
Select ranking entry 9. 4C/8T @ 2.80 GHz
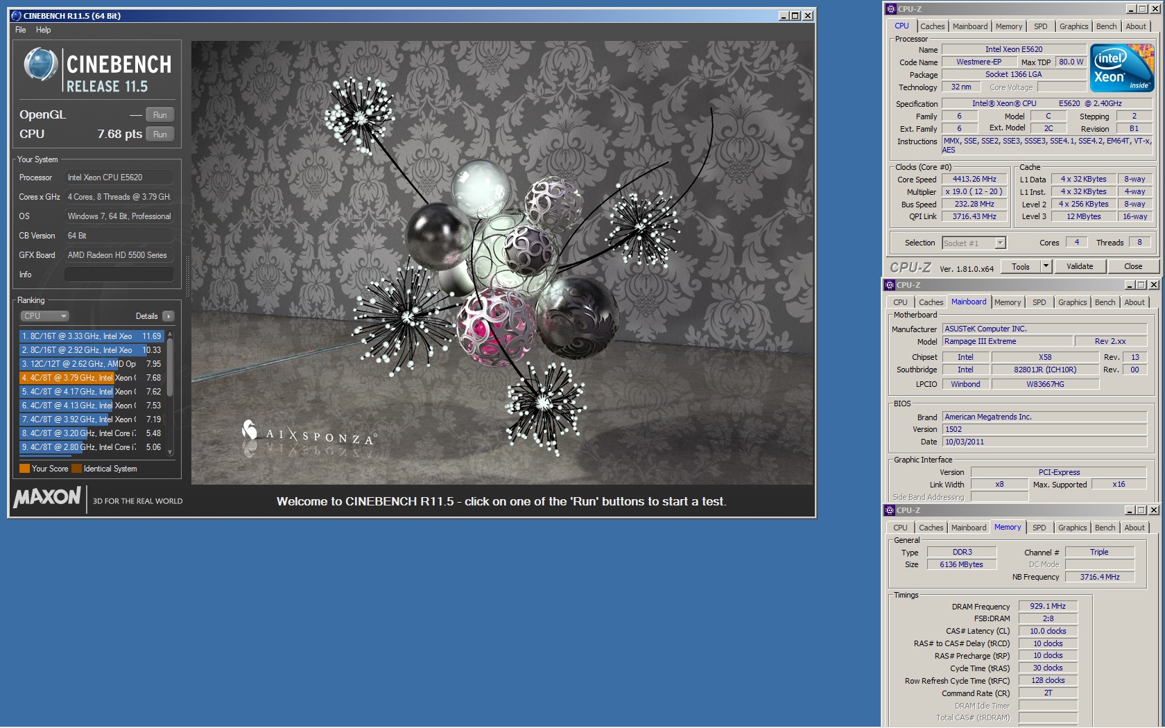pyautogui.click(x=91, y=447)
